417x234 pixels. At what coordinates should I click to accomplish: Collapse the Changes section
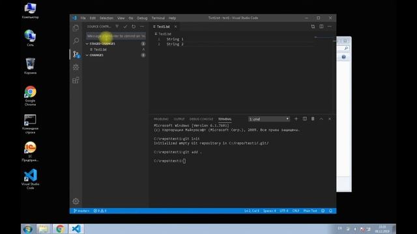(x=87, y=55)
